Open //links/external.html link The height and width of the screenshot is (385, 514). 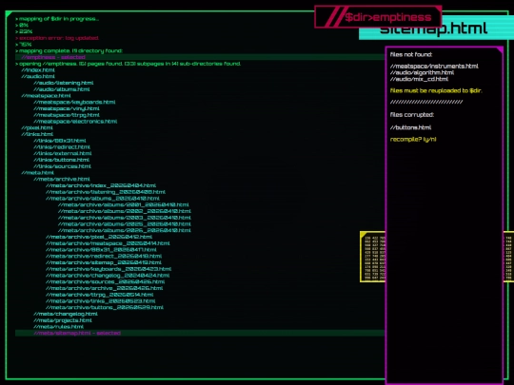click(x=63, y=154)
